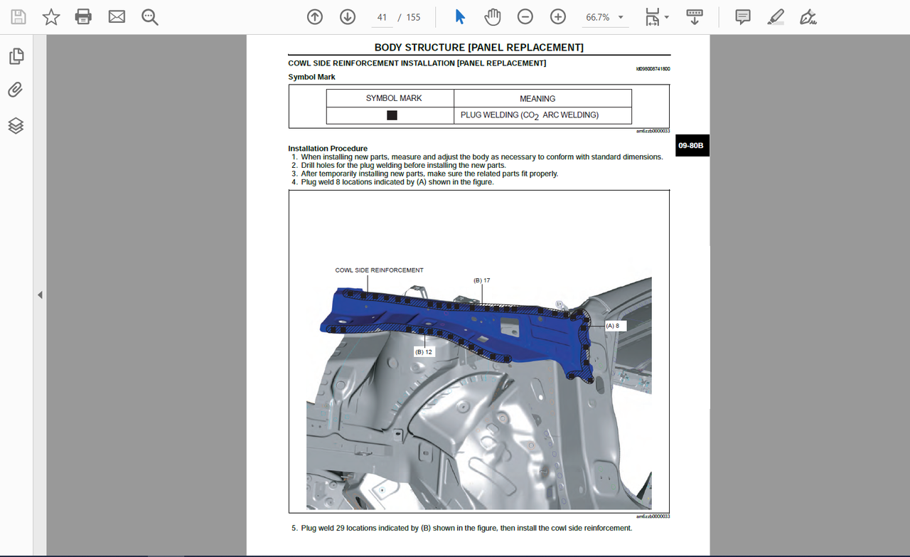Viewport: 910px width, 557px height.
Task: Select the Highlight text pen tool
Action: (x=776, y=17)
